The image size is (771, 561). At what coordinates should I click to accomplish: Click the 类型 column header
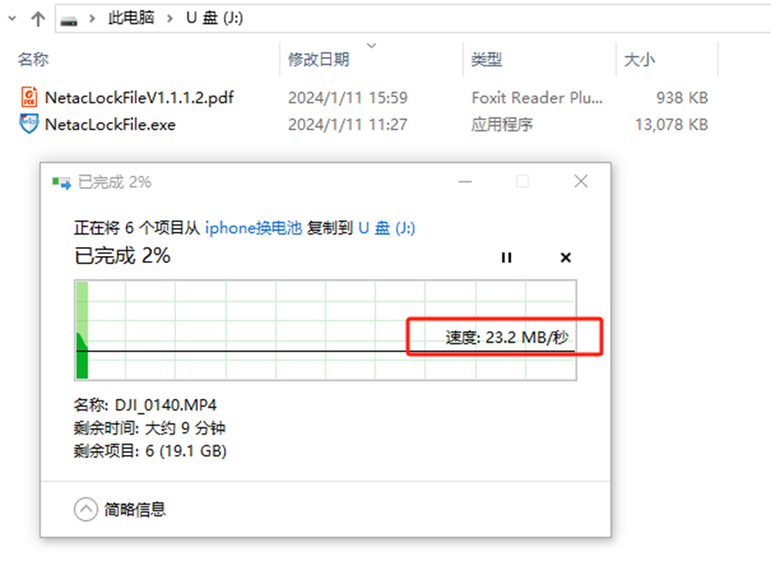[x=487, y=60]
